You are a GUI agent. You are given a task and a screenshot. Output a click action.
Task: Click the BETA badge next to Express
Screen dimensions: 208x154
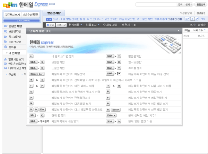coord(52,4)
